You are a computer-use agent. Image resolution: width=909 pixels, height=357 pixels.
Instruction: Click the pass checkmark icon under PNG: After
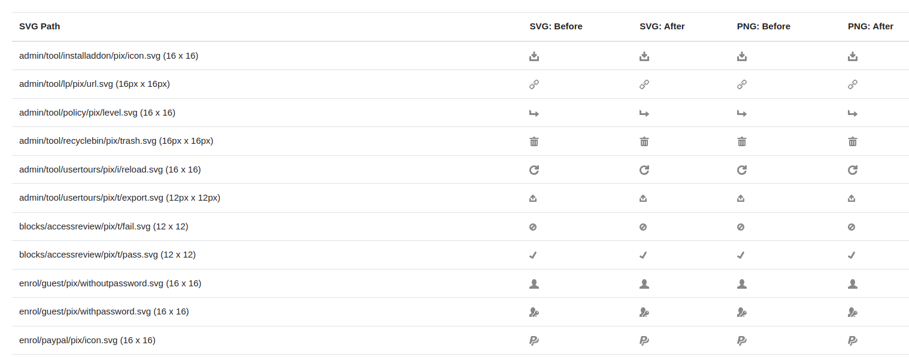click(852, 255)
